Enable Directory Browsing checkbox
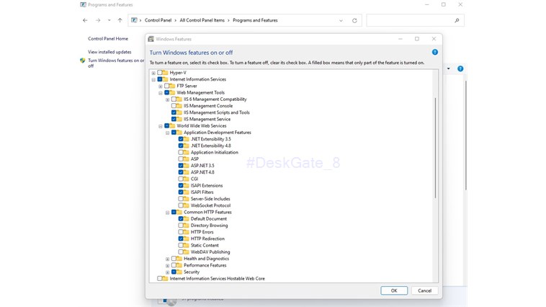546x307 pixels. click(181, 225)
